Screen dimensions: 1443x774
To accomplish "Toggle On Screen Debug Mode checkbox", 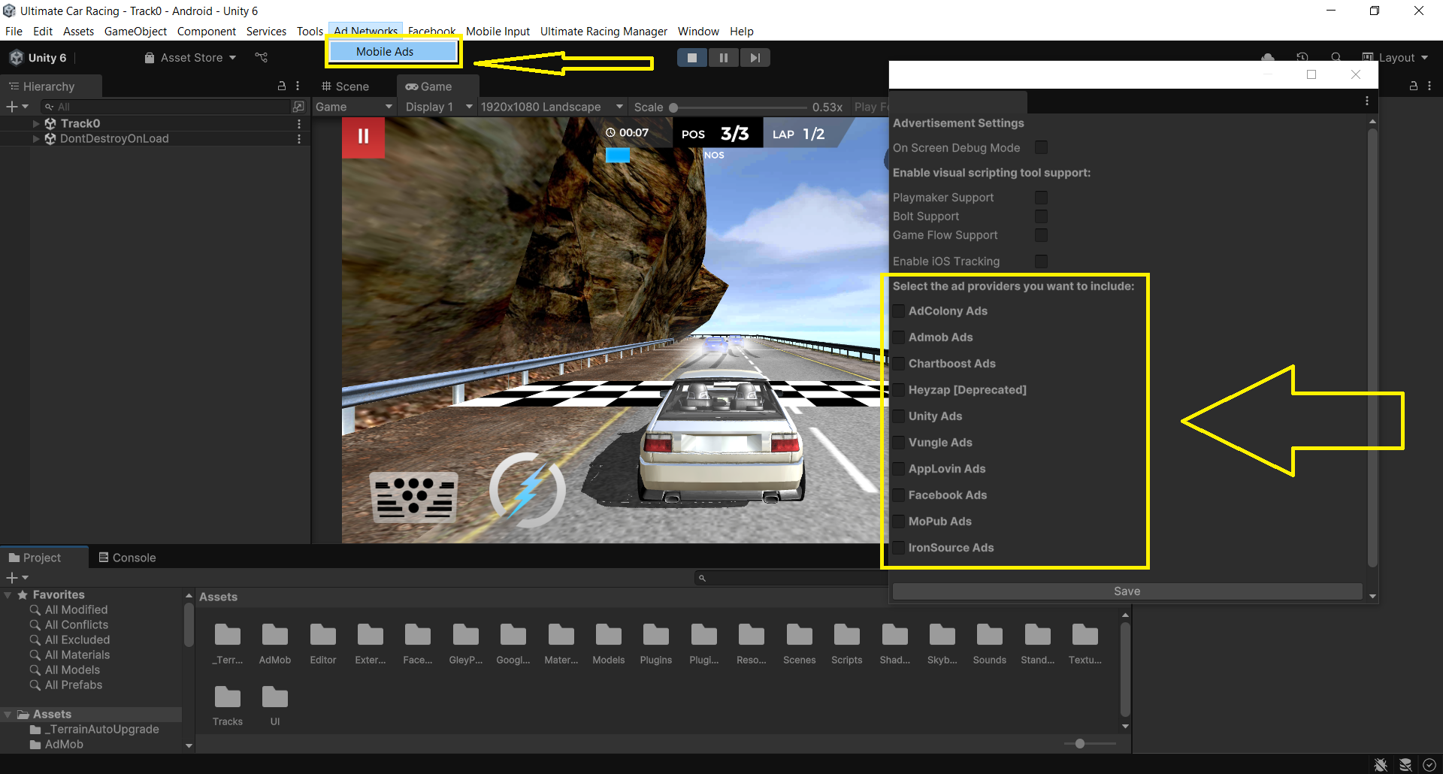I will [x=1041, y=148].
